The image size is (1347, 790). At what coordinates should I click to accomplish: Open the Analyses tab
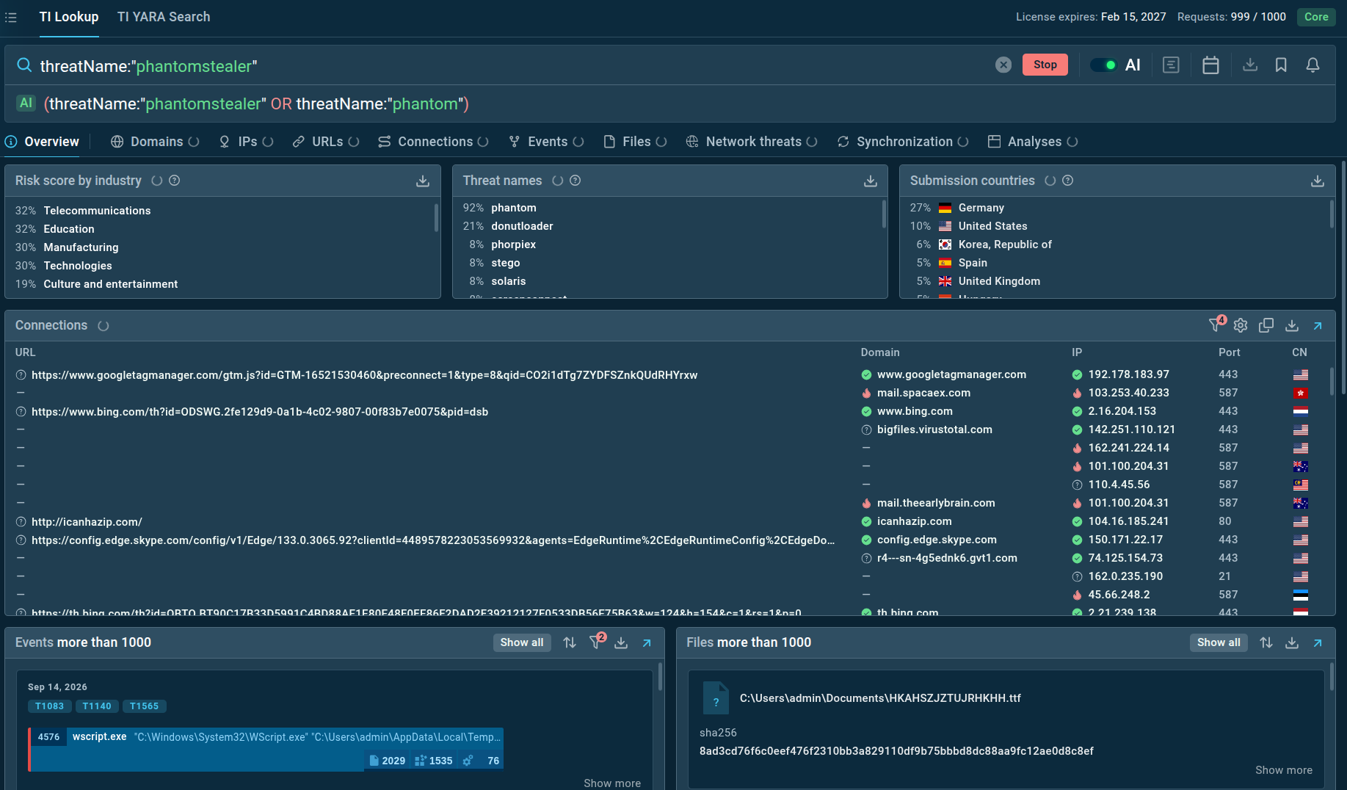(x=1033, y=142)
